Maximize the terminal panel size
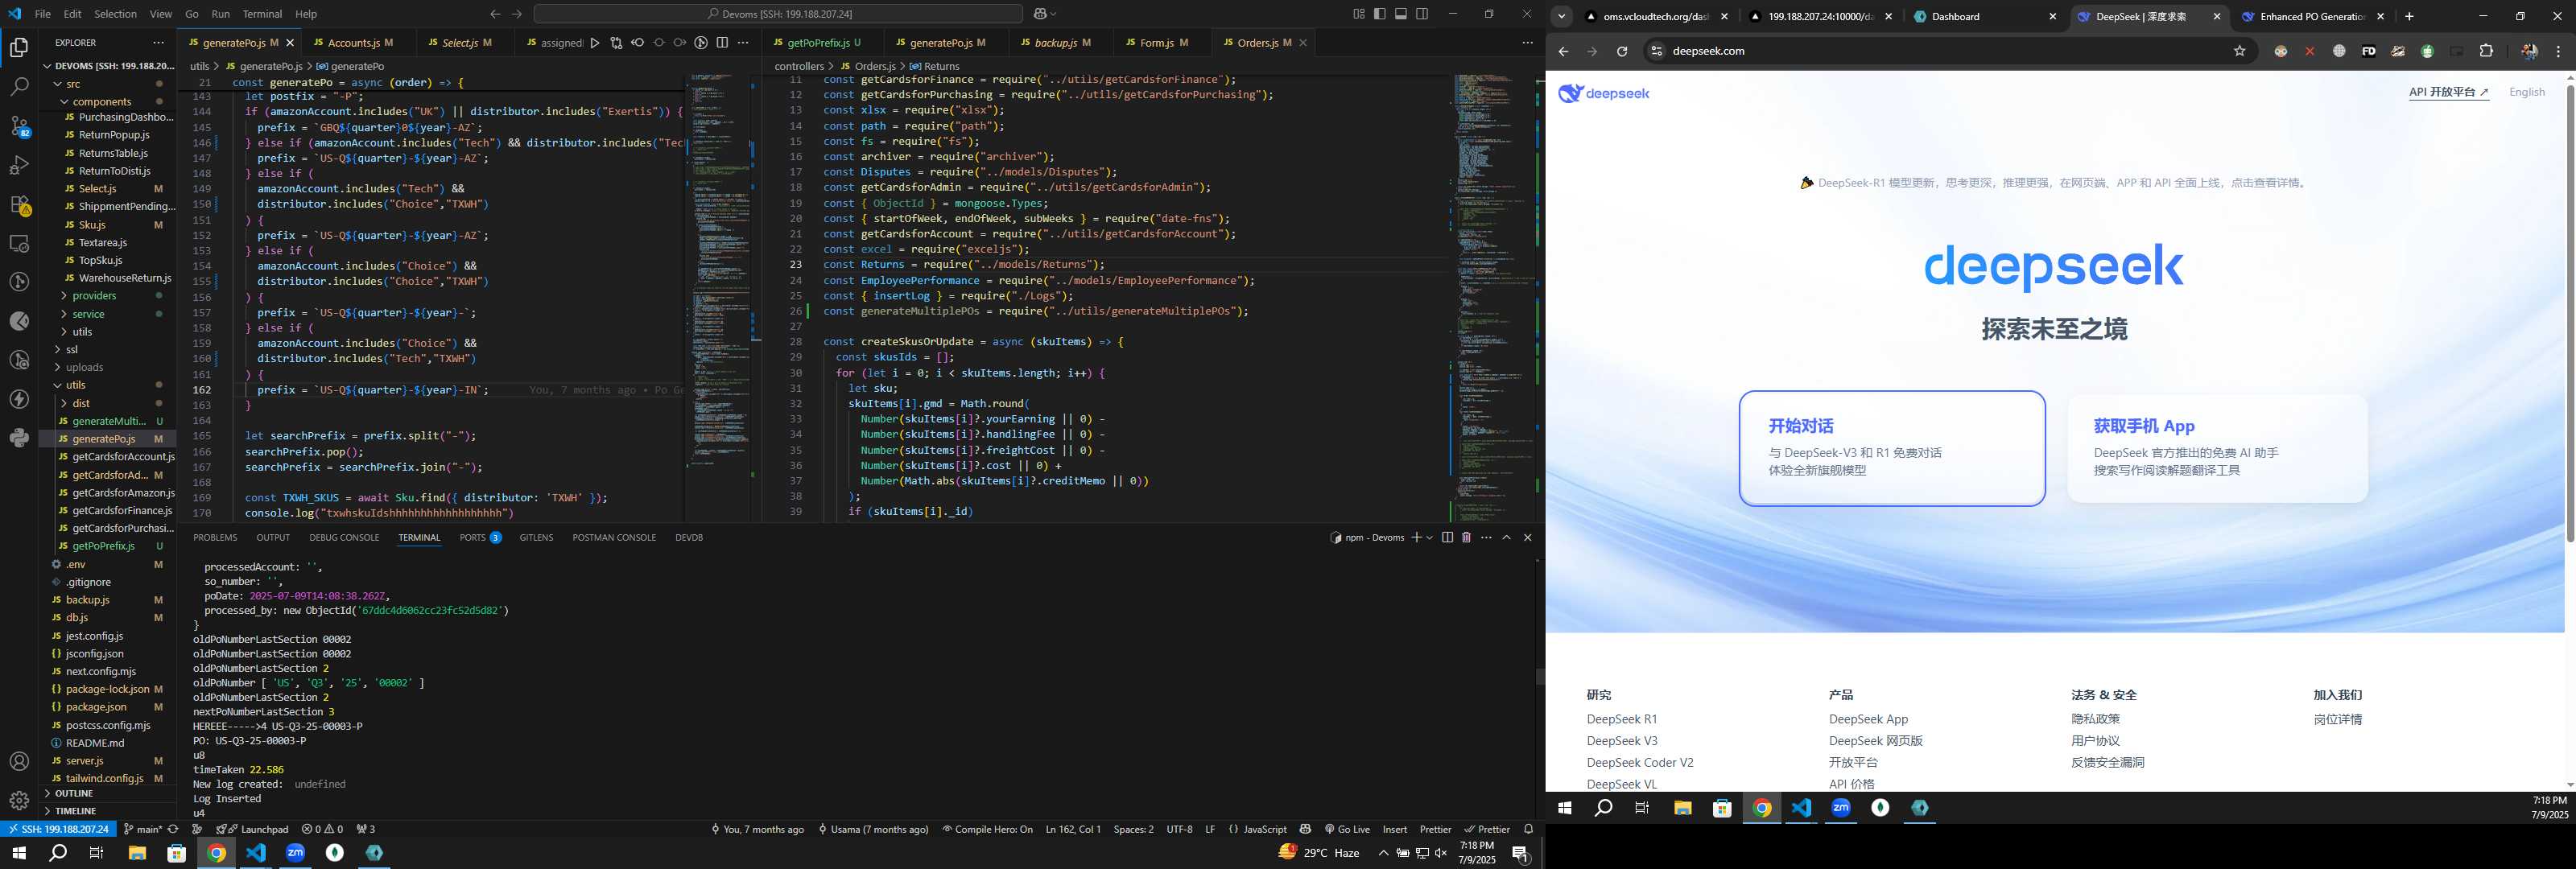The height and width of the screenshot is (869, 2576). pos(1507,538)
